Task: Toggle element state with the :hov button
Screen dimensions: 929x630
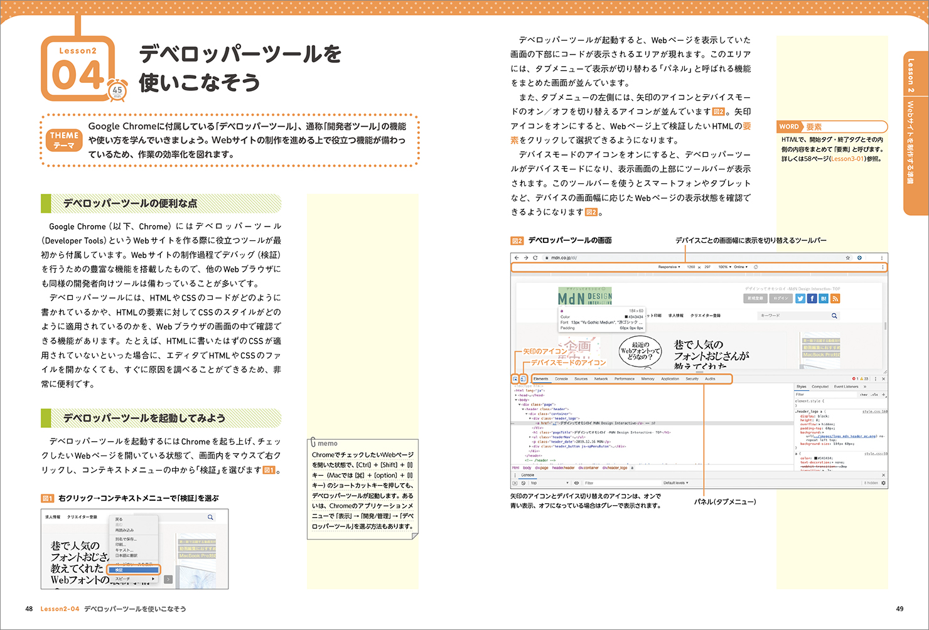Action: [x=864, y=395]
